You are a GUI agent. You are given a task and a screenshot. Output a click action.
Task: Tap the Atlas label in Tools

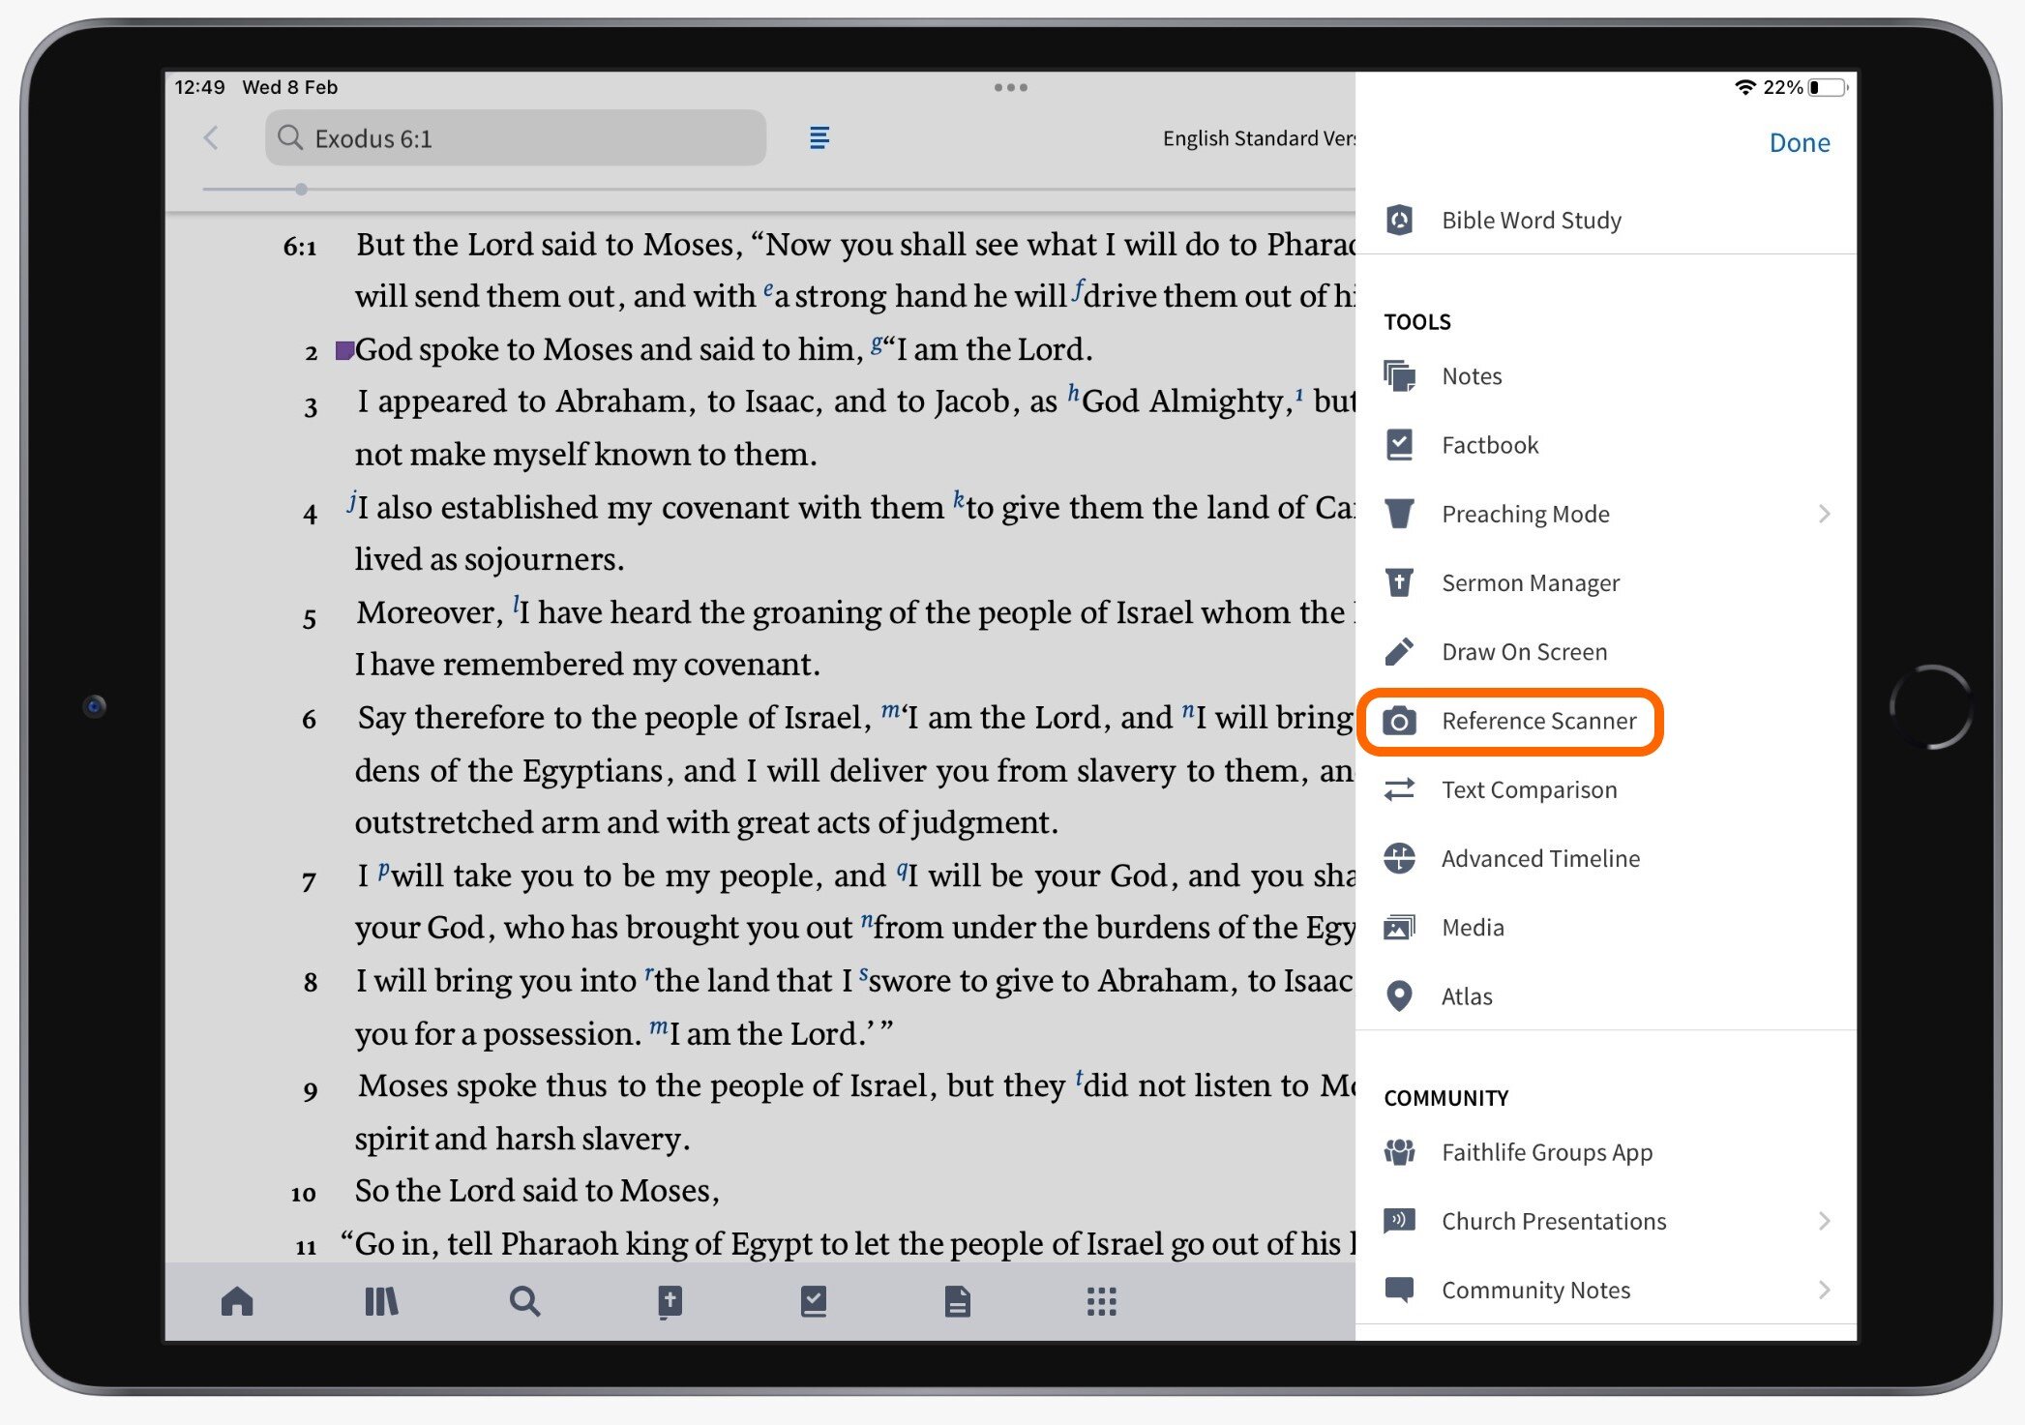[x=1467, y=995]
